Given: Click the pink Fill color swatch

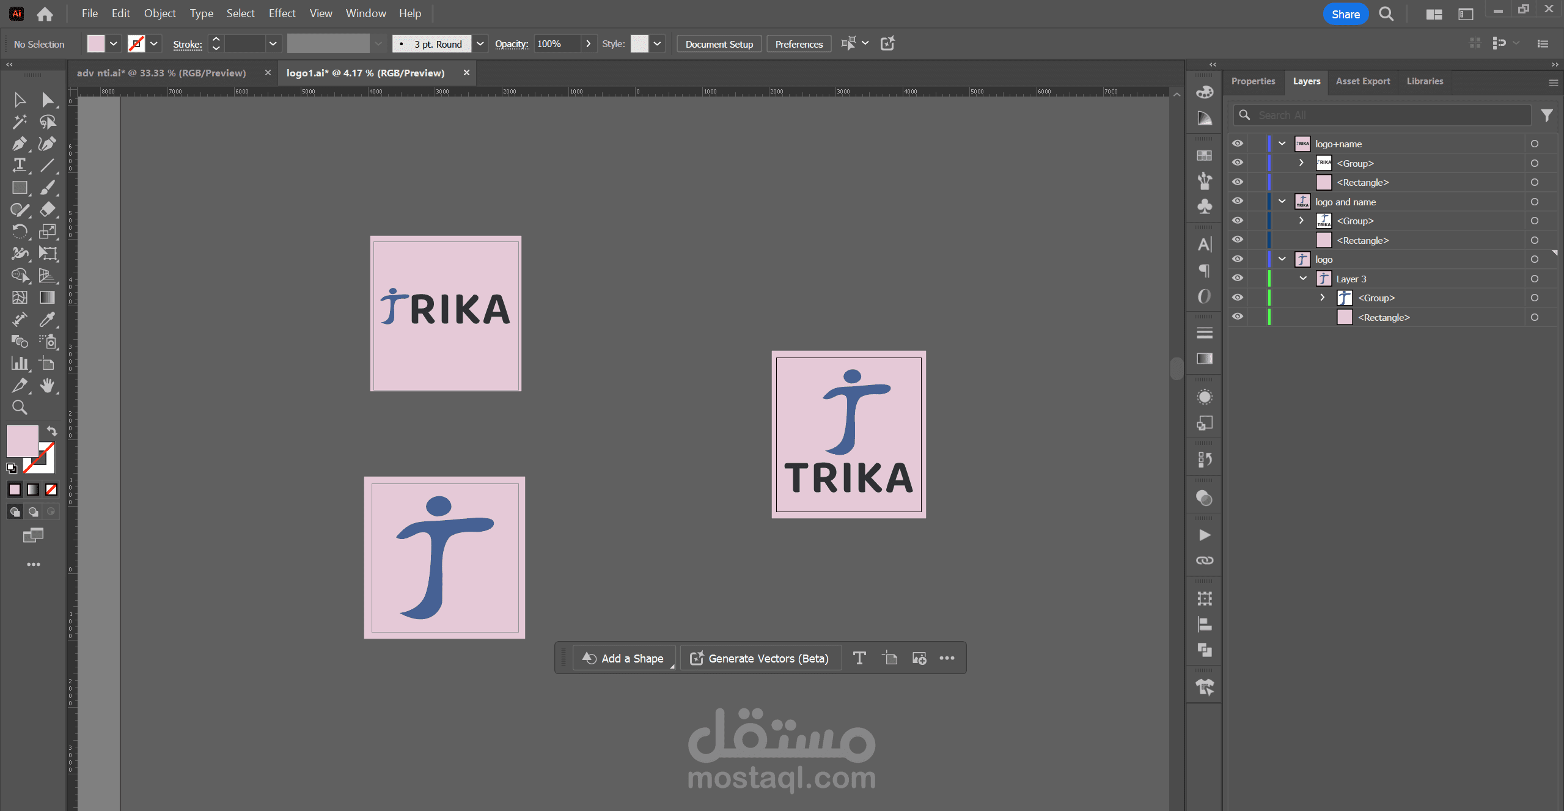Looking at the screenshot, I should pos(22,441).
